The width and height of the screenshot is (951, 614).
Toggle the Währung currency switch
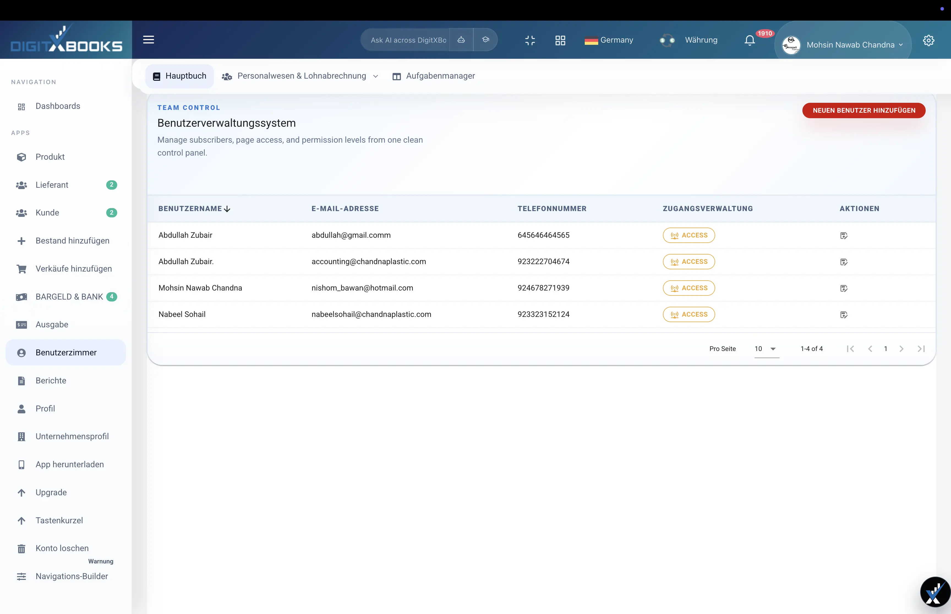[x=667, y=40]
